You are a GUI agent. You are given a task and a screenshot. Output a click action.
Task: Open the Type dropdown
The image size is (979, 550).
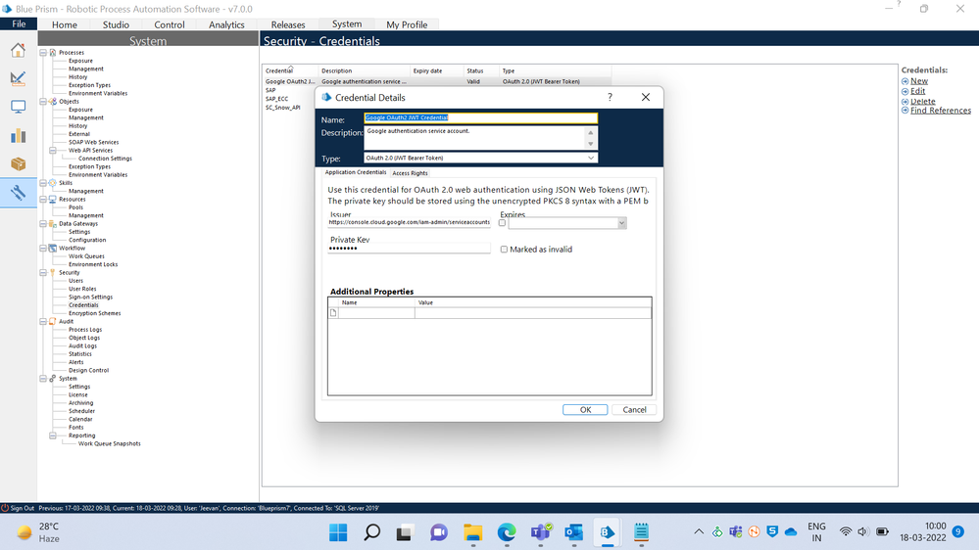click(x=591, y=158)
